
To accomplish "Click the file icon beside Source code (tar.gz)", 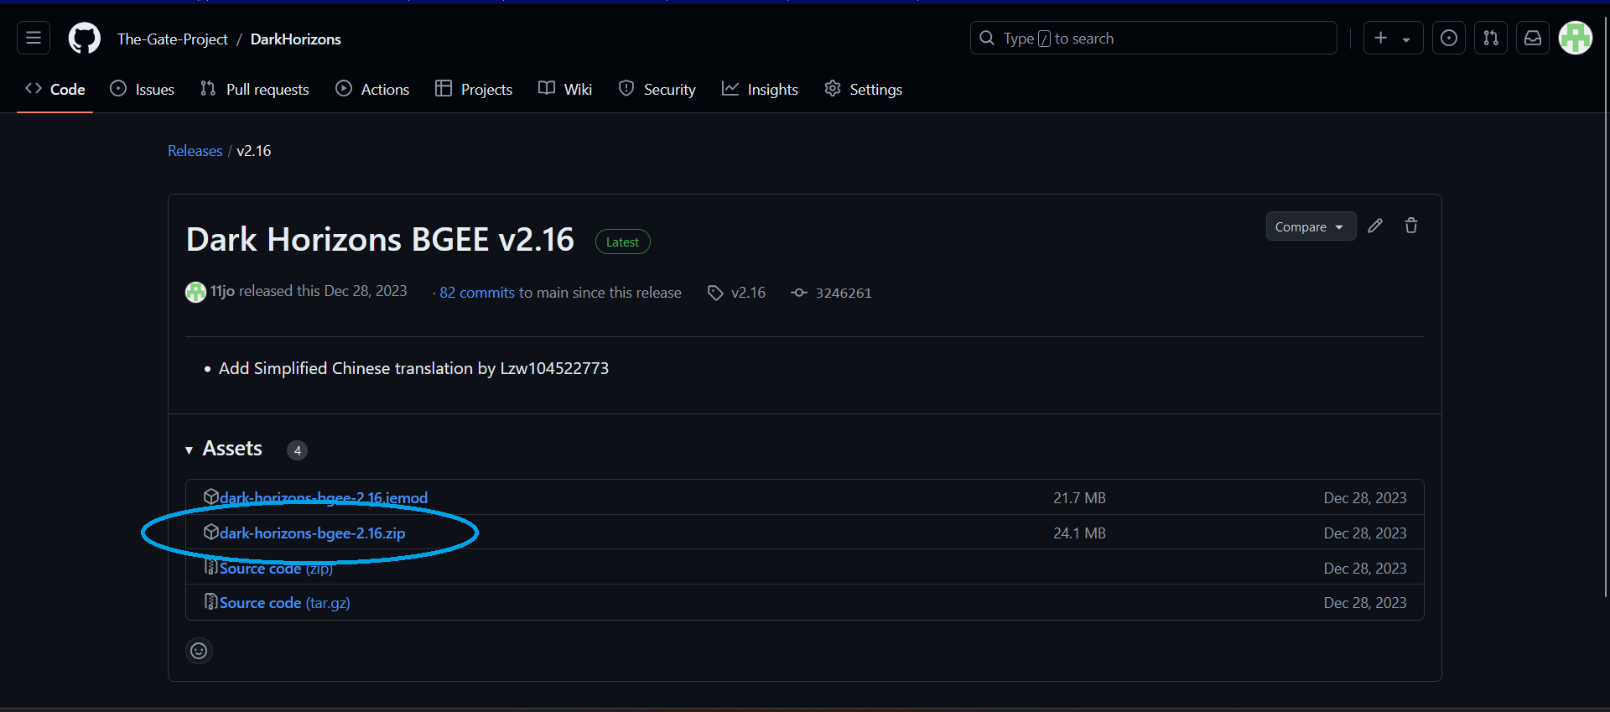I will pyautogui.click(x=211, y=601).
